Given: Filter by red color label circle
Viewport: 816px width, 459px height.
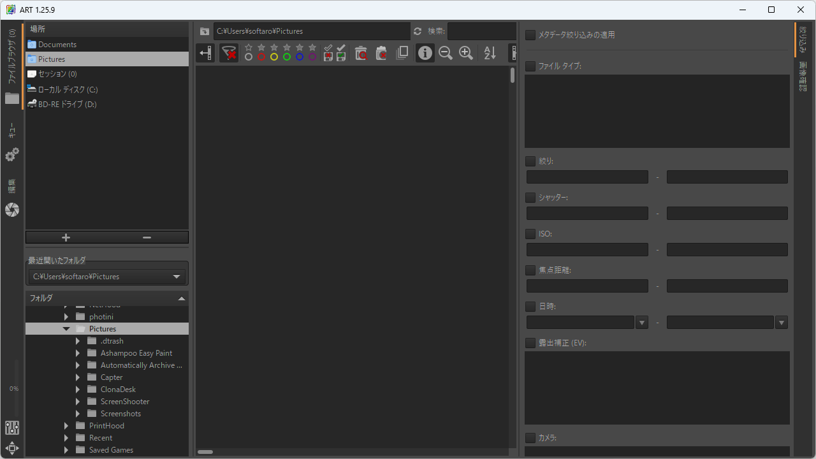Looking at the screenshot, I should click(261, 57).
